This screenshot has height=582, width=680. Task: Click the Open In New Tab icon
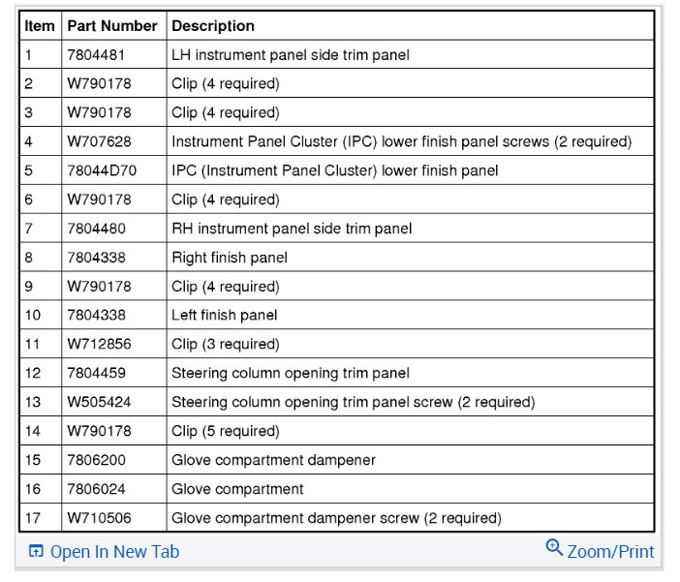[x=36, y=552]
